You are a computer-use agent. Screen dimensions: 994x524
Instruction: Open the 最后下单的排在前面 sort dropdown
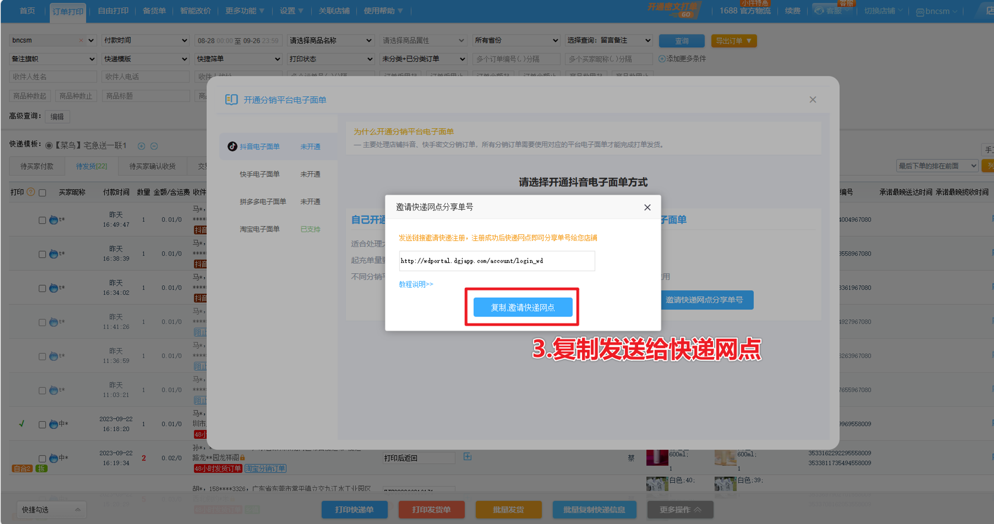(937, 166)
